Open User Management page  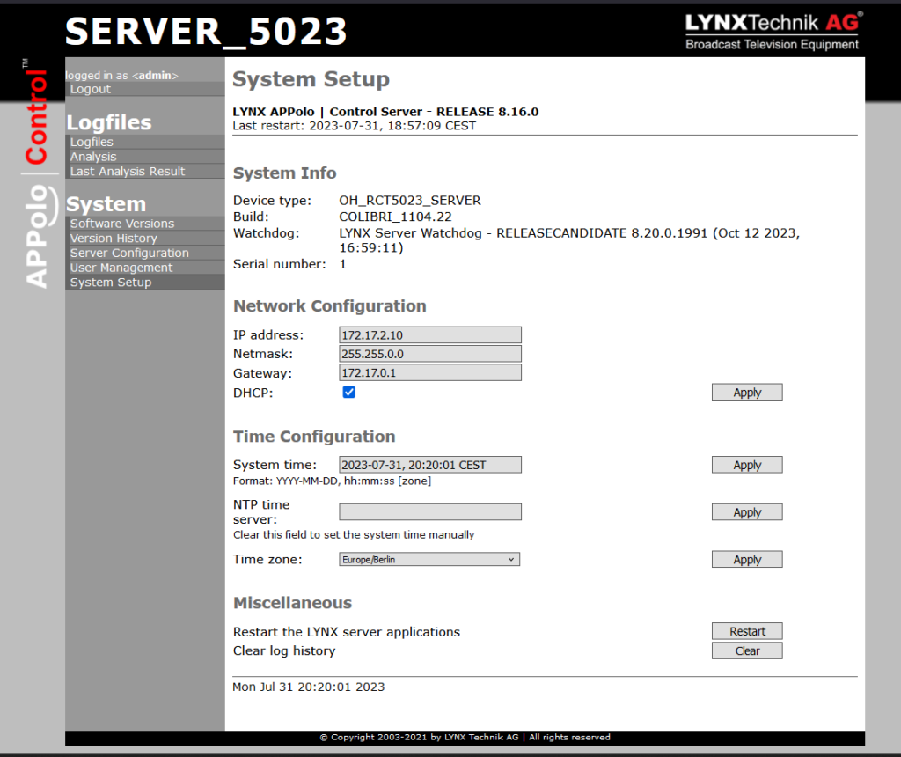(121, 268)
